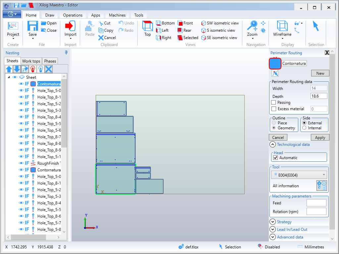Choose SW isometric view
The width and height of the screenshot is (339, 254).
pyautogui.click(x=220, y=23)
